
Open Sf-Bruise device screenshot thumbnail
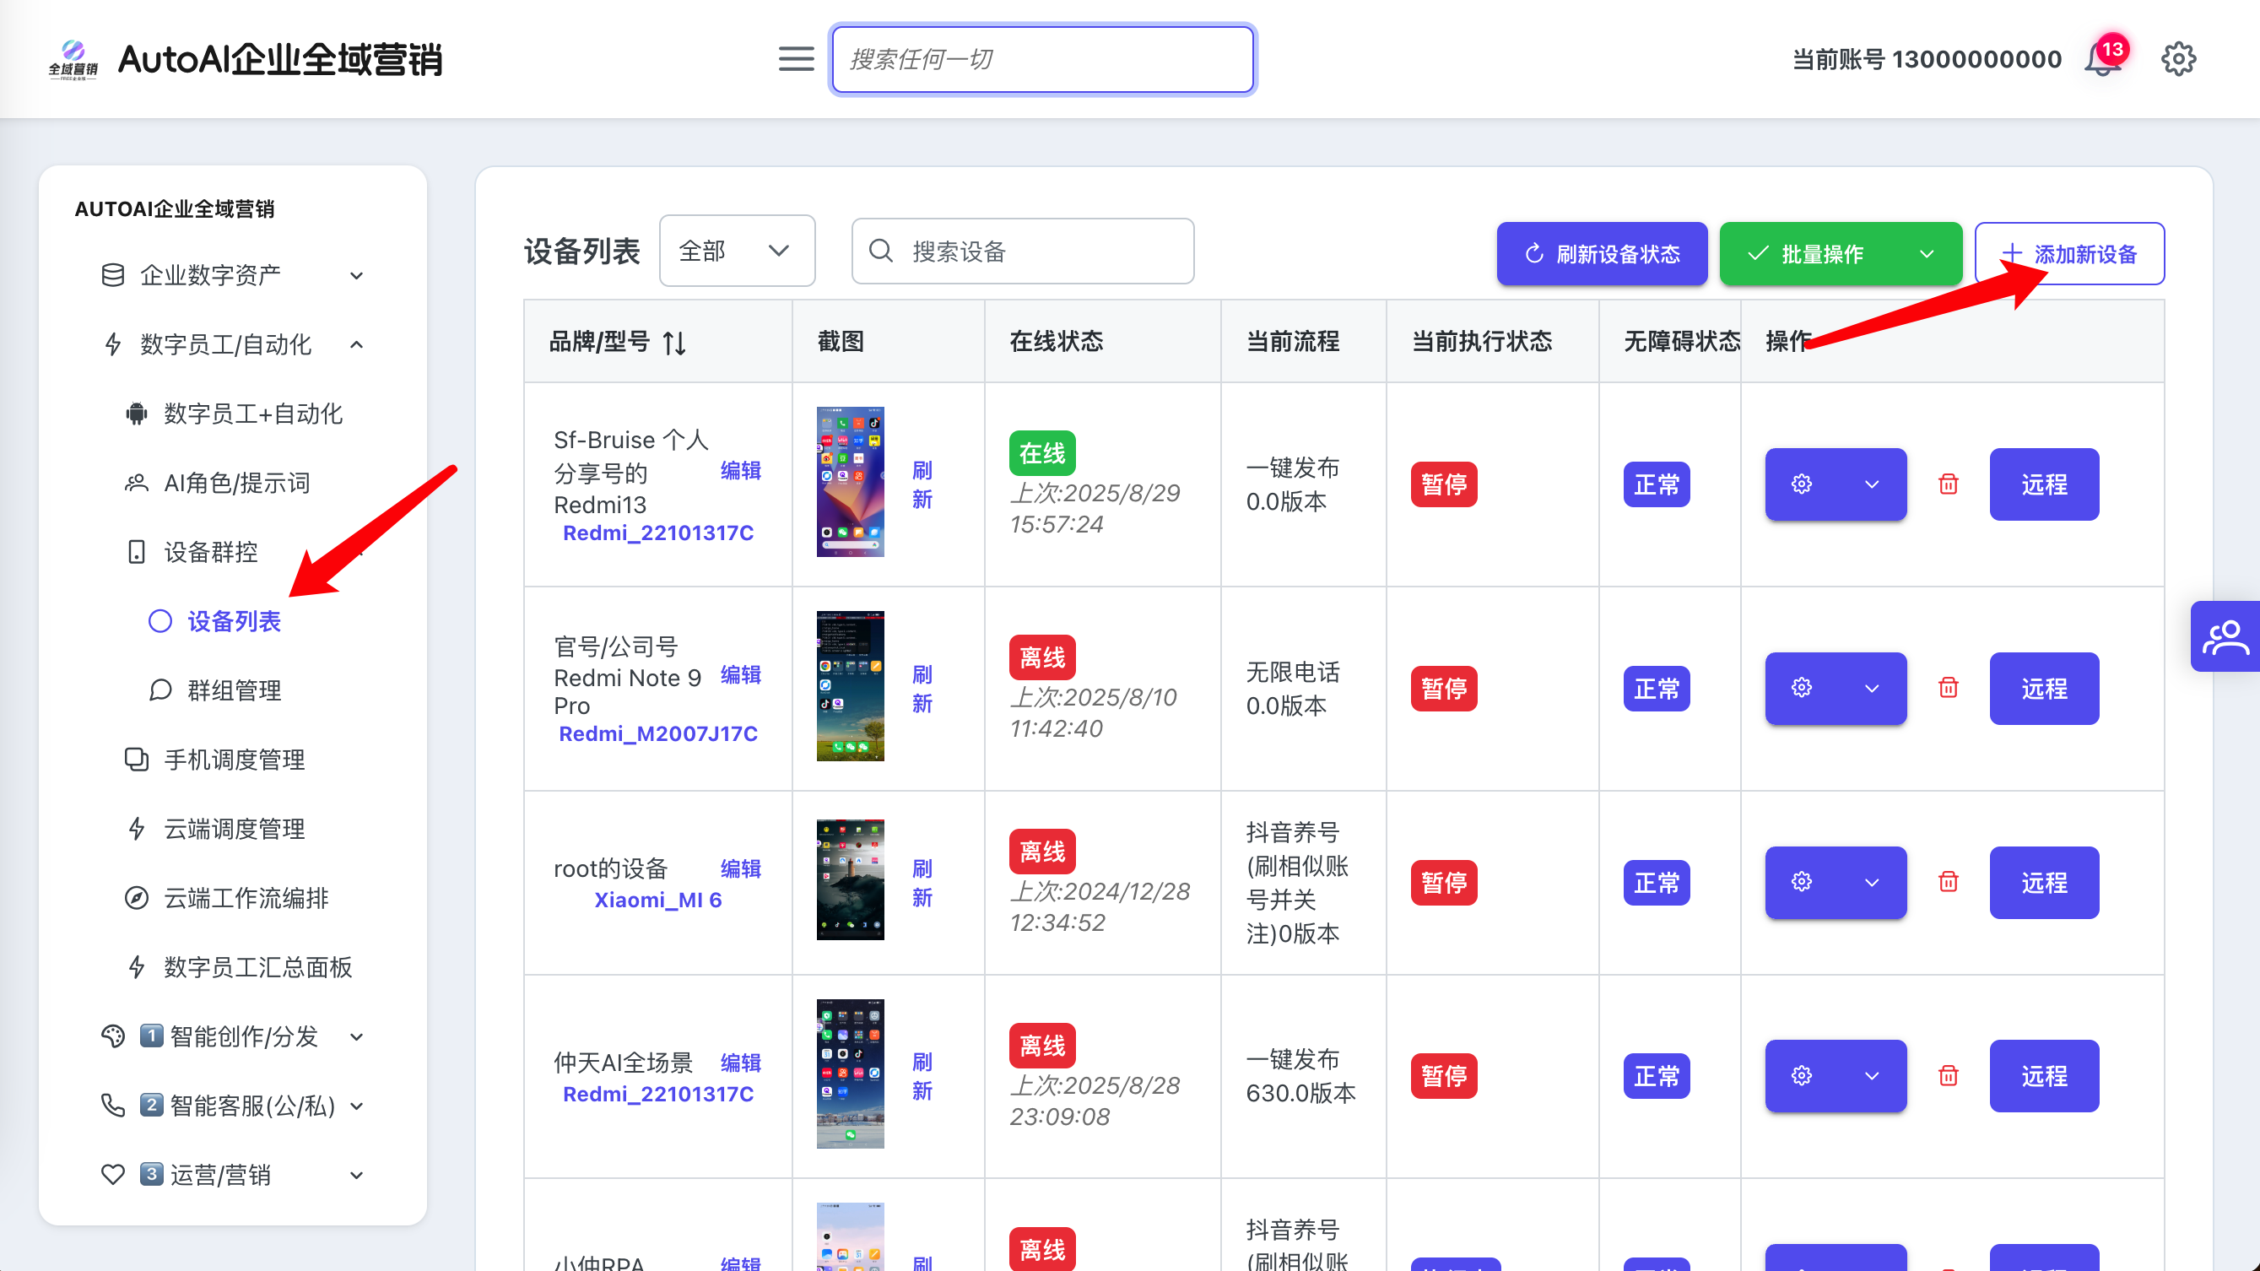pyautogui.click(x=850, y=482)
